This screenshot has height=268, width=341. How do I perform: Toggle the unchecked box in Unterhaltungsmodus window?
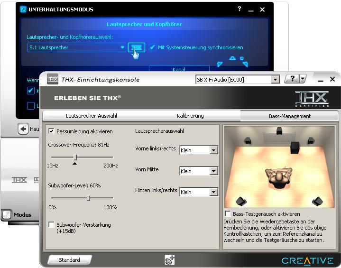pos(30,106)
